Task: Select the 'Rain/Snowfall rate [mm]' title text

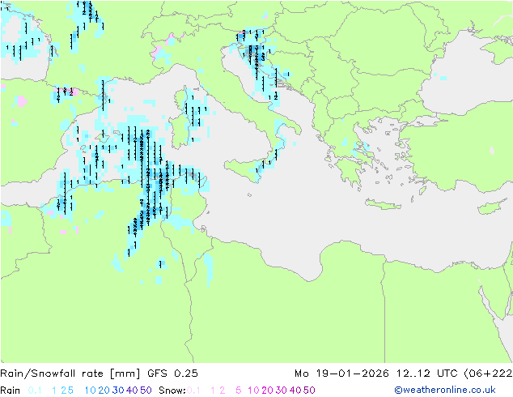Action: click(x=70, y=374)
